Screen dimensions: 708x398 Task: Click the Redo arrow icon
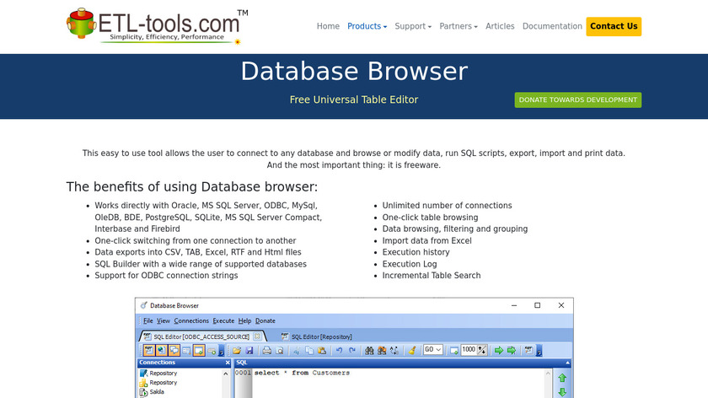click(x=351, y=351)
